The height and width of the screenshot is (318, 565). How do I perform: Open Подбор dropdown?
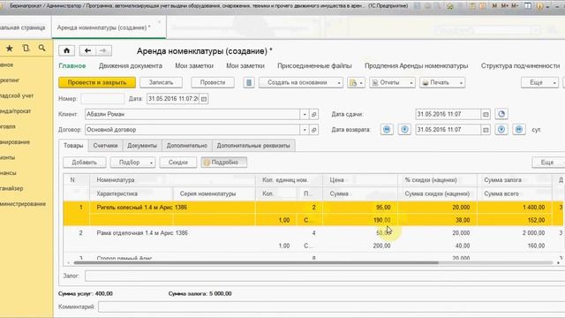(x=133, y=163)
